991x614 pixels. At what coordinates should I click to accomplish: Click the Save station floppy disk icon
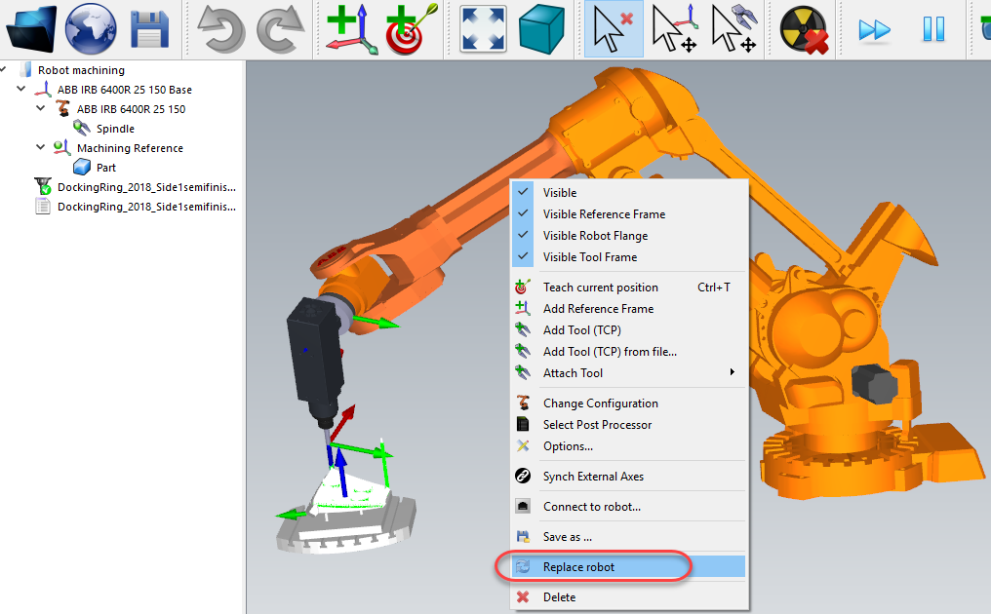click(149, 28)
